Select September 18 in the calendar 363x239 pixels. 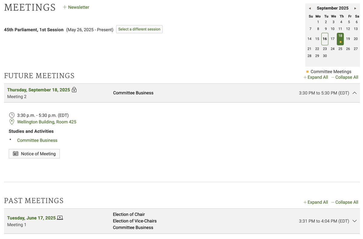tap(340, 39)
